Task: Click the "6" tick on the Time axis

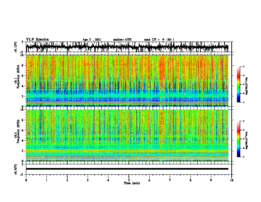Action: coord(150,180)
